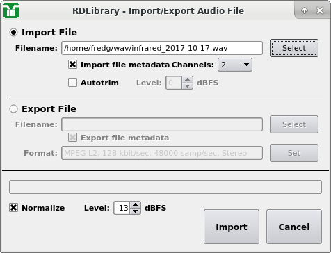This screenshot has width=331, height=253.
Task: Enable the Autotrim checkbox
Action: [72, 83]
